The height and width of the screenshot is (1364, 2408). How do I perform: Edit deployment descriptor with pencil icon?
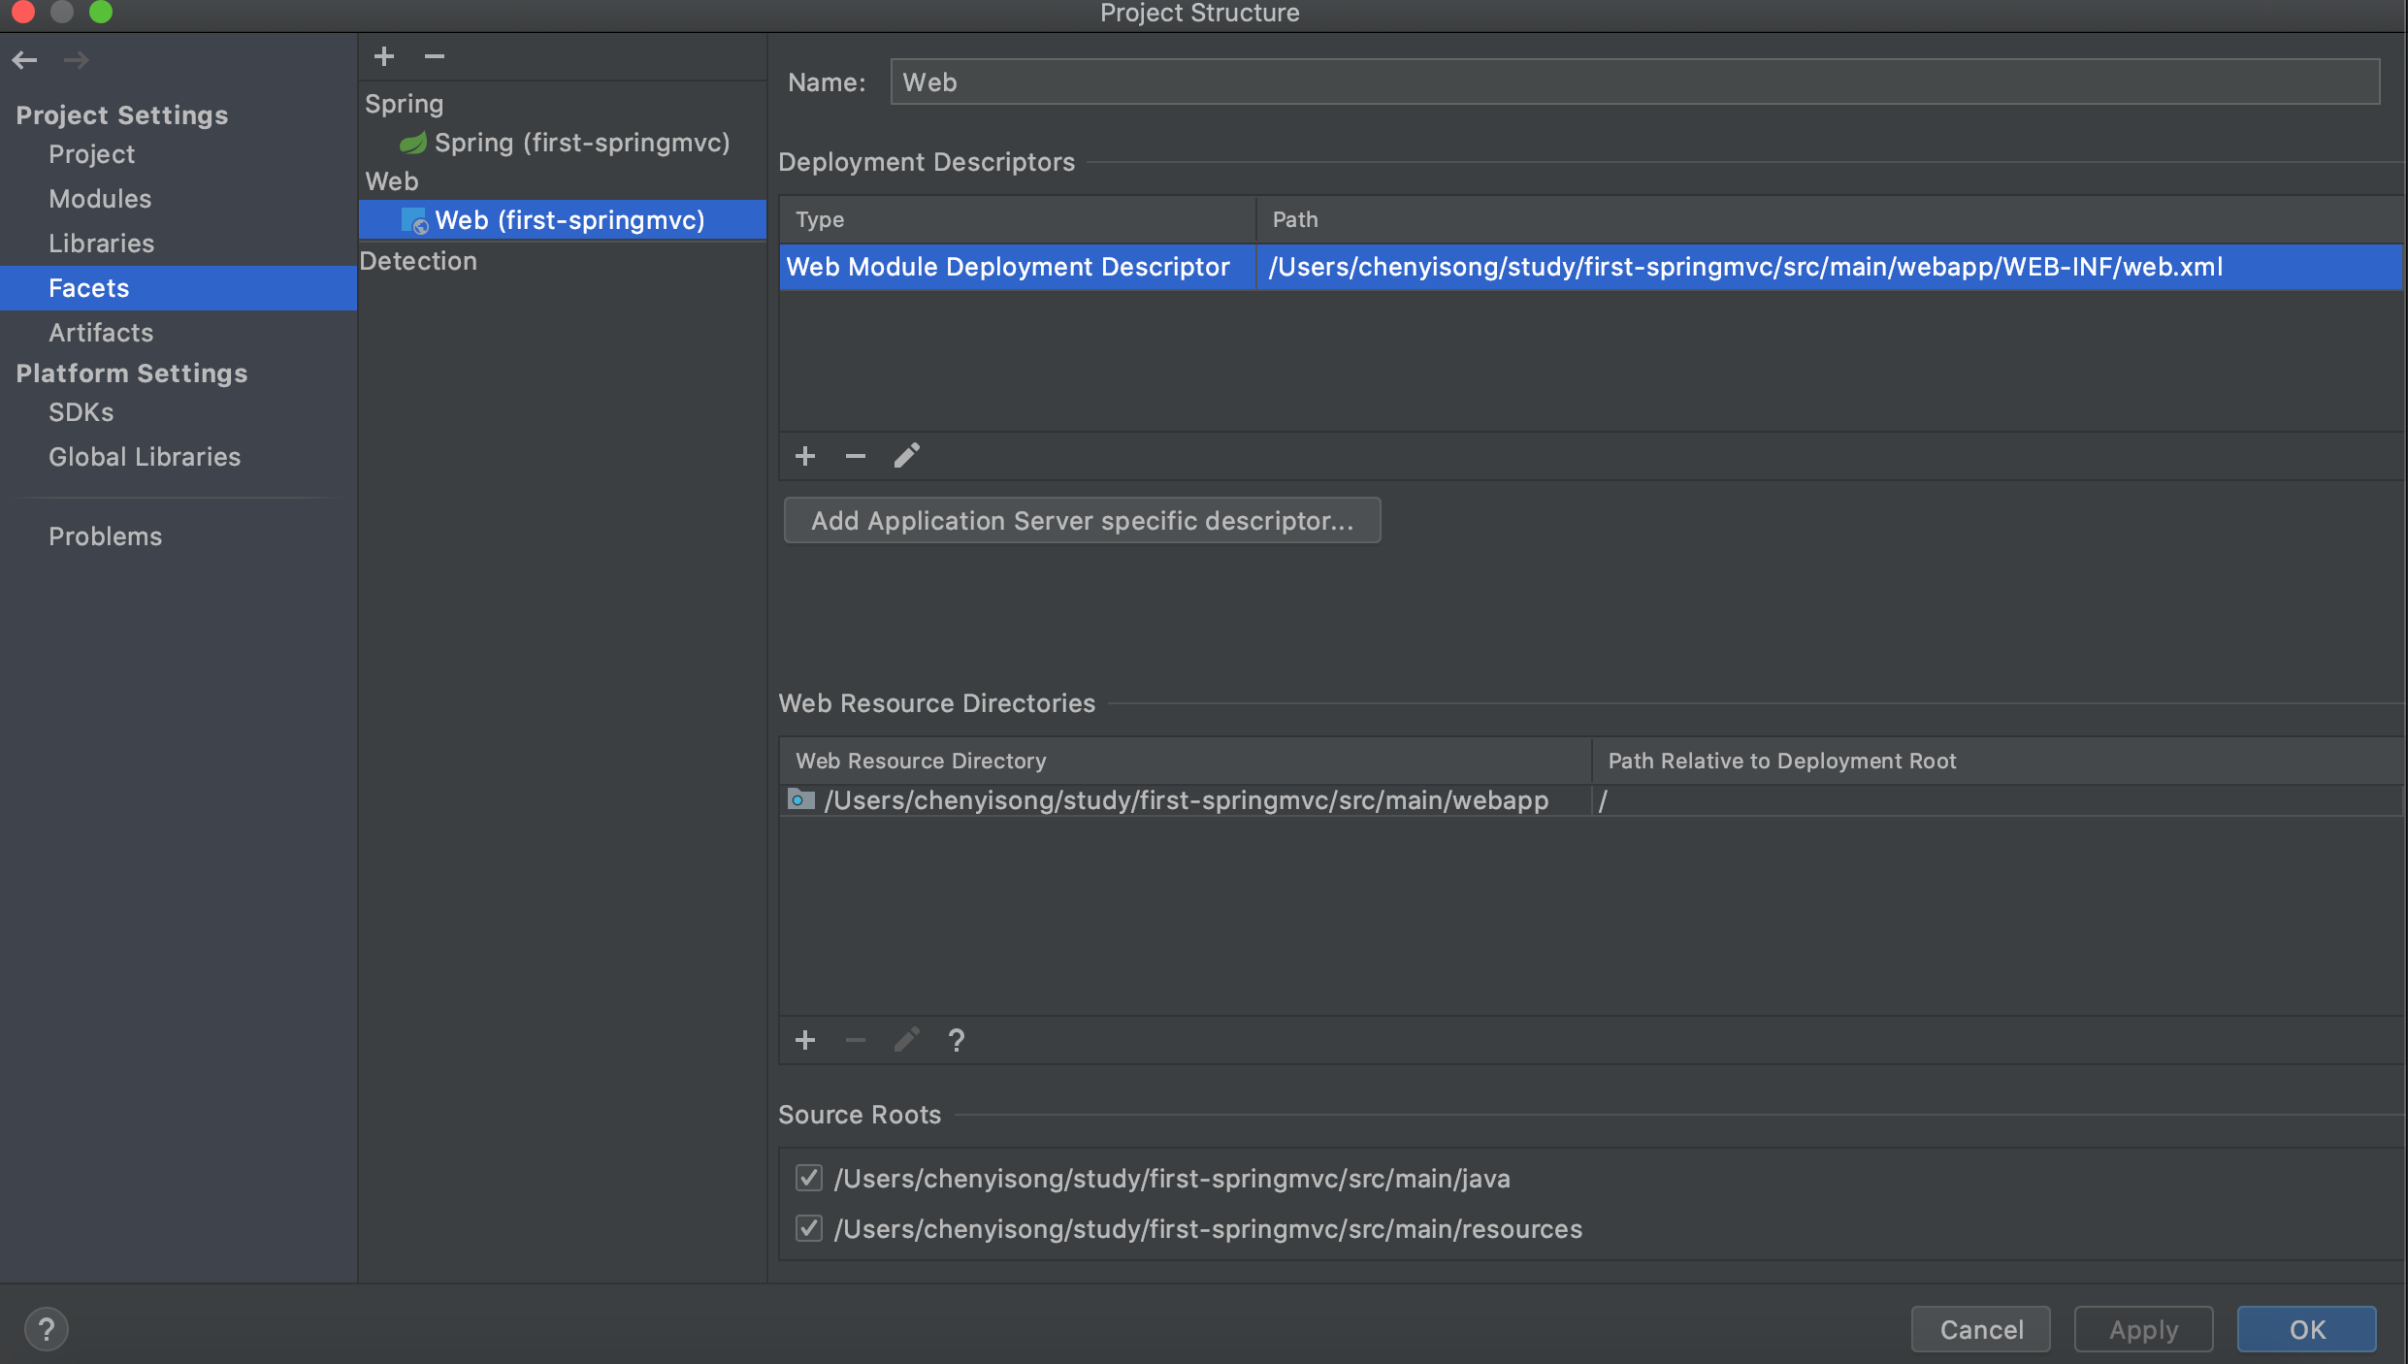(906, 456)
